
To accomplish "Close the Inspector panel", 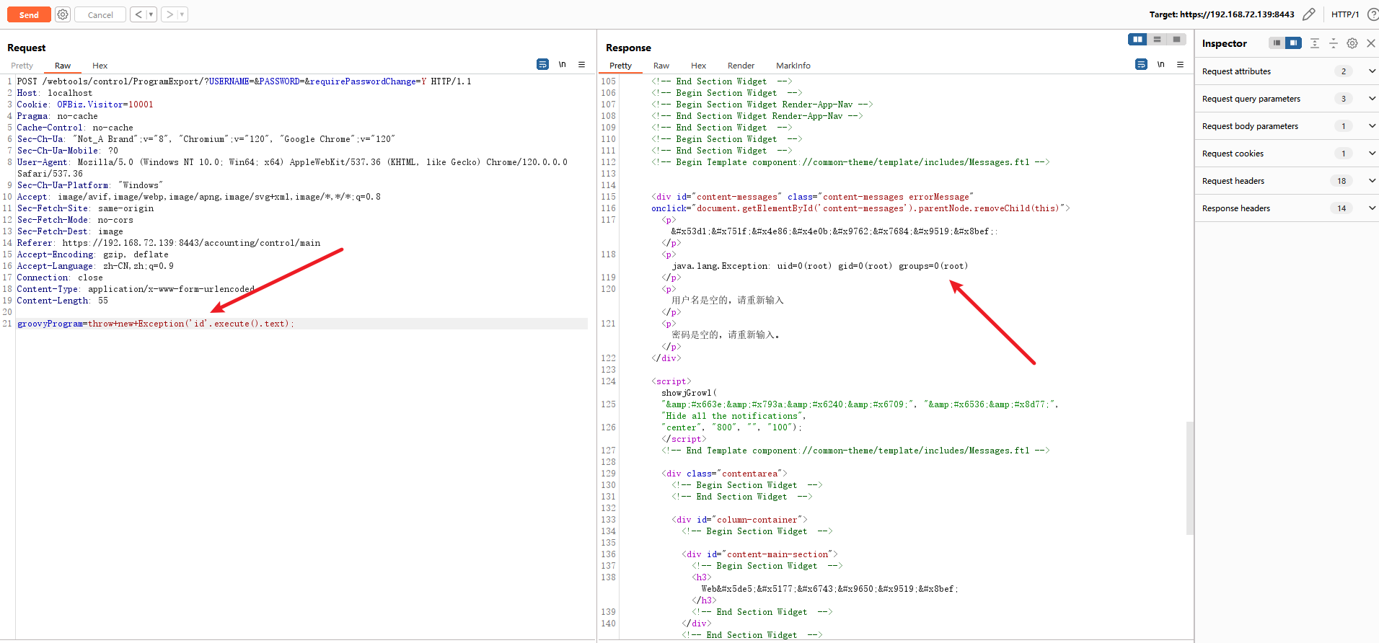I will 1371,43.
